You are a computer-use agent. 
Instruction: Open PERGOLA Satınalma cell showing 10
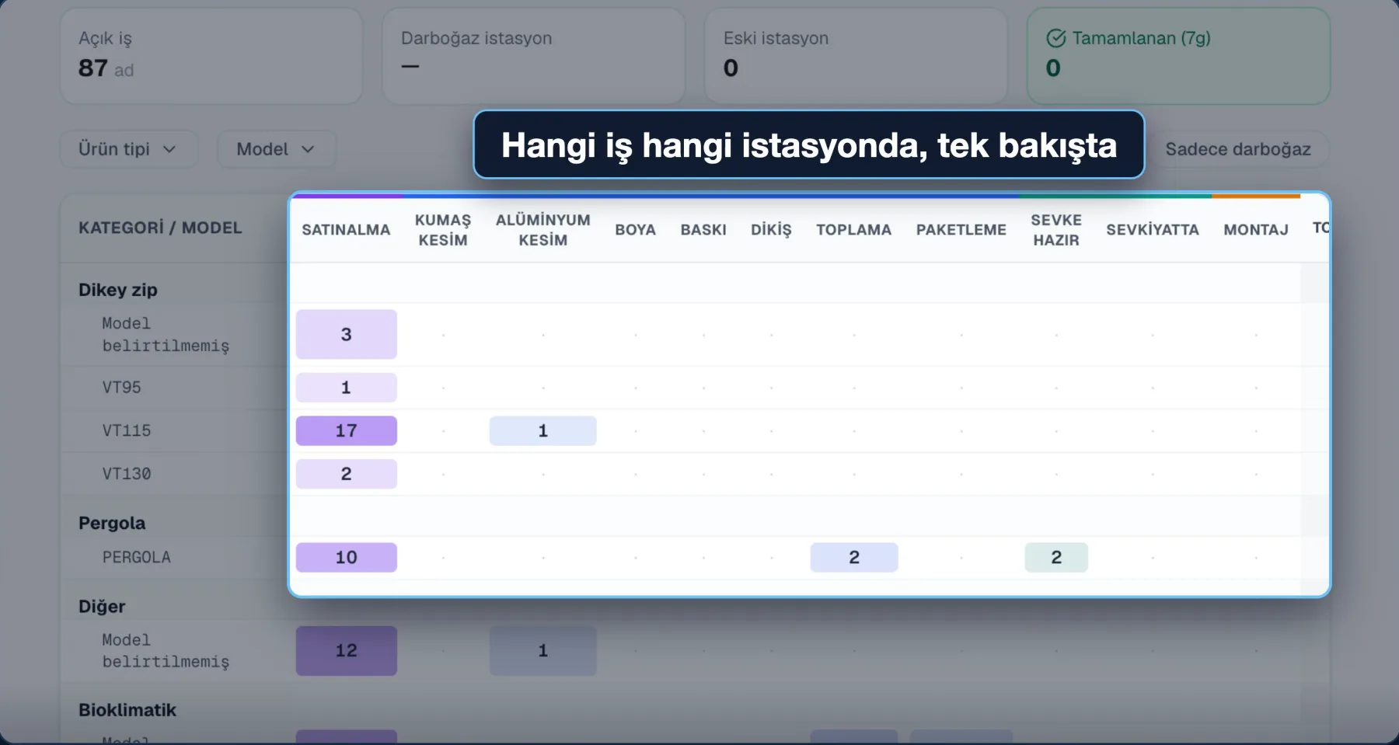347,557
